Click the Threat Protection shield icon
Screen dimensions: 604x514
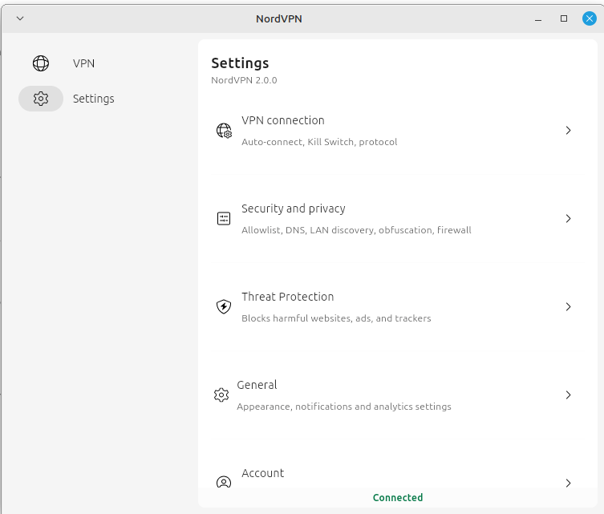point(224,307)
